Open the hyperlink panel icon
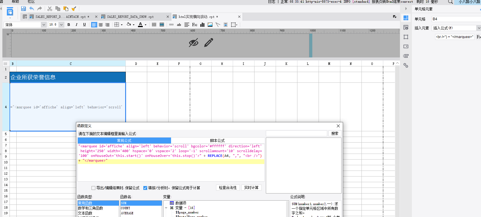The image size is (481, 217). click(406, 65)
